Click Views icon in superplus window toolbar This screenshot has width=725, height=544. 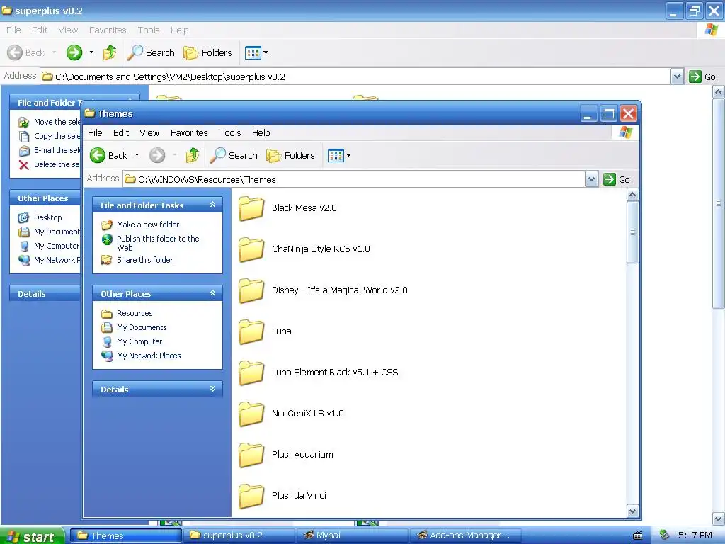pyautogui.click(x=253, y=52)
